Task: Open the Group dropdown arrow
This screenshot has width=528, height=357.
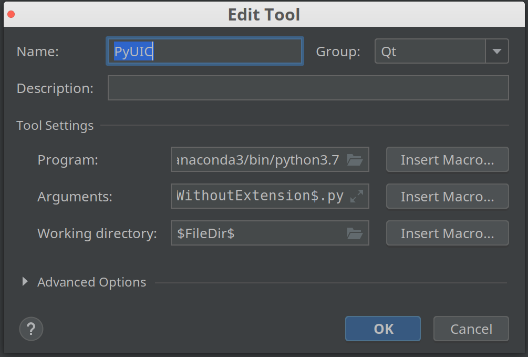Action: (496, 51)
